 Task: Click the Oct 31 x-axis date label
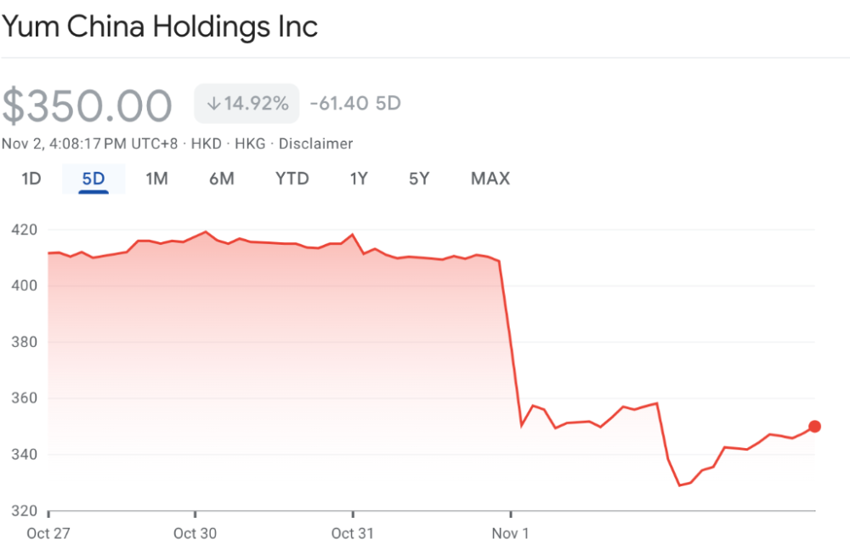[x=353, y=534]
